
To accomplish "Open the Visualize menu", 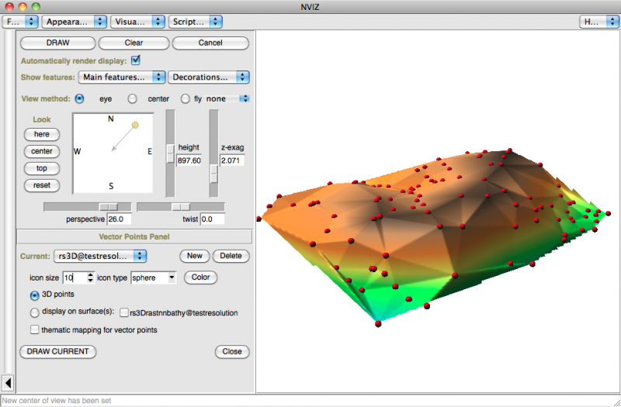I will coord(137,22).
